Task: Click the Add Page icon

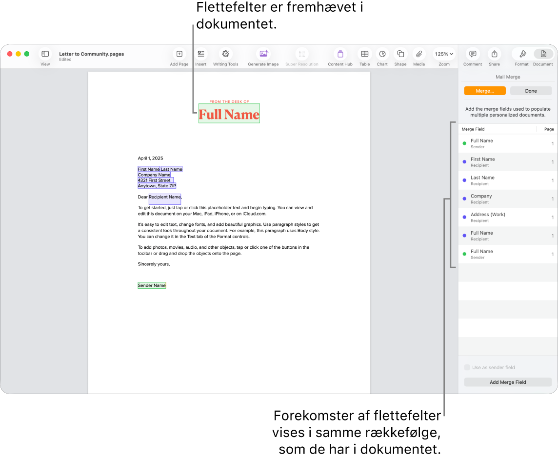Action: [x=179, y=54]
